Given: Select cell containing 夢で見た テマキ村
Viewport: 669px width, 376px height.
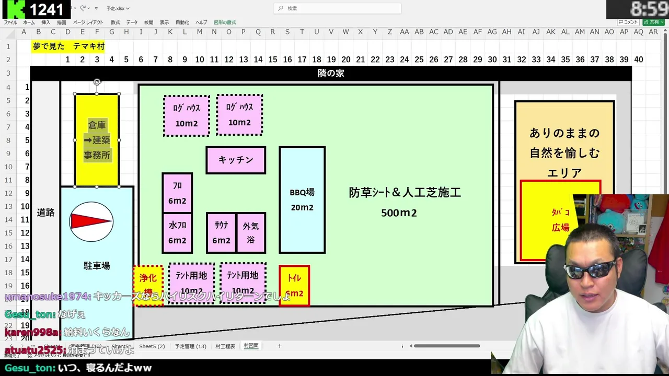Looking at the screenshot, I should tap(68, 46).
